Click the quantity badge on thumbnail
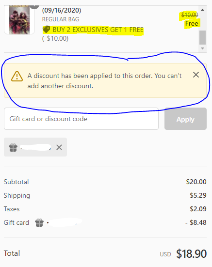Screen dimensions: 212x267 tap(34, 6)
